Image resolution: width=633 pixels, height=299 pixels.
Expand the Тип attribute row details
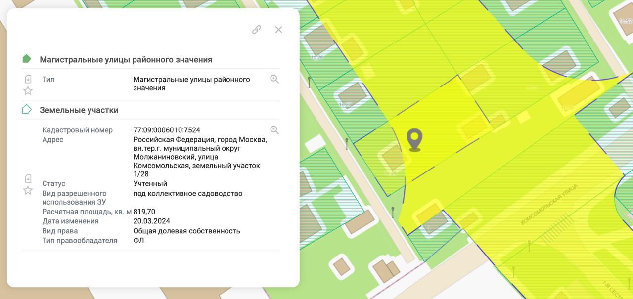(x=48, y=79)
